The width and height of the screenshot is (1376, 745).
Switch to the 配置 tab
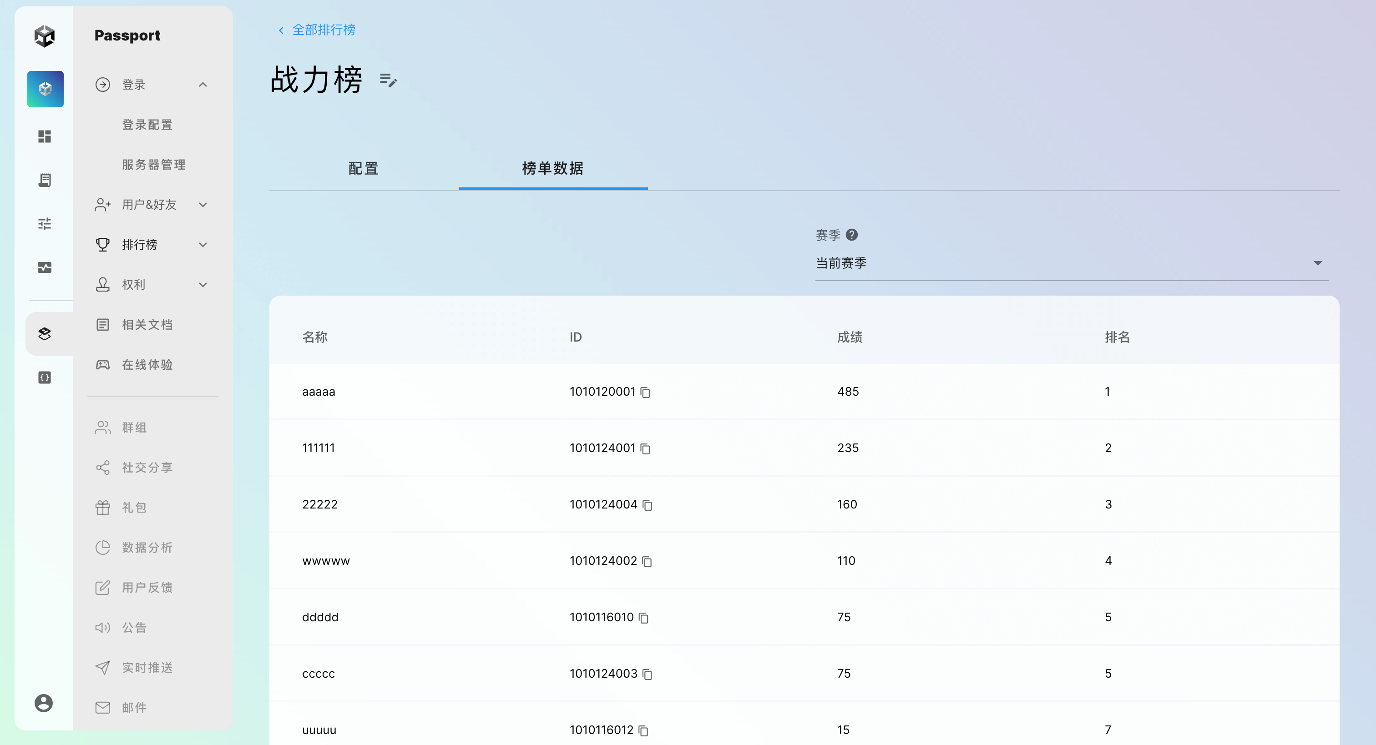[x=363, y=169]
